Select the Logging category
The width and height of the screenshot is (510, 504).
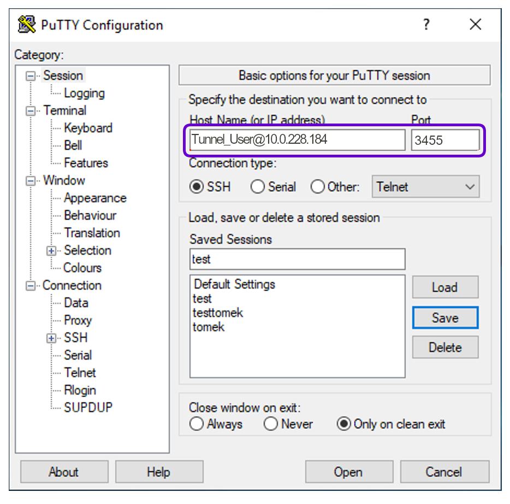[x=84, y=93]
